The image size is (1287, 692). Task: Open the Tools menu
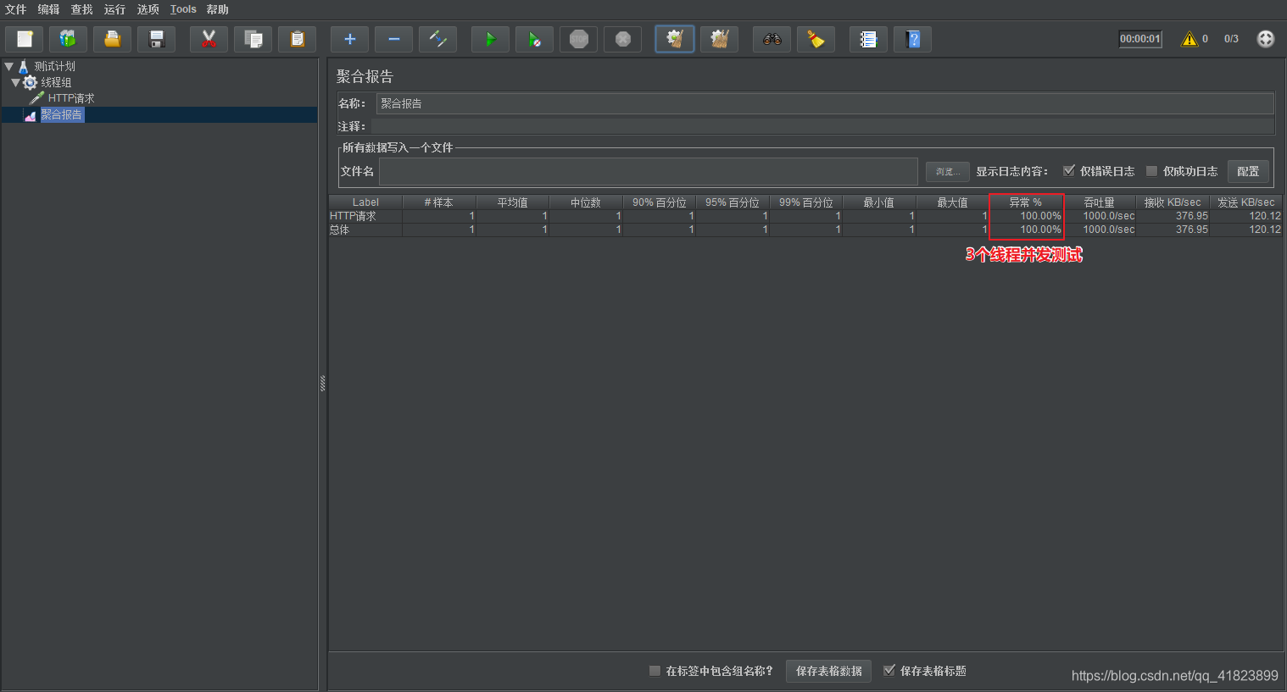pos(183,9)
